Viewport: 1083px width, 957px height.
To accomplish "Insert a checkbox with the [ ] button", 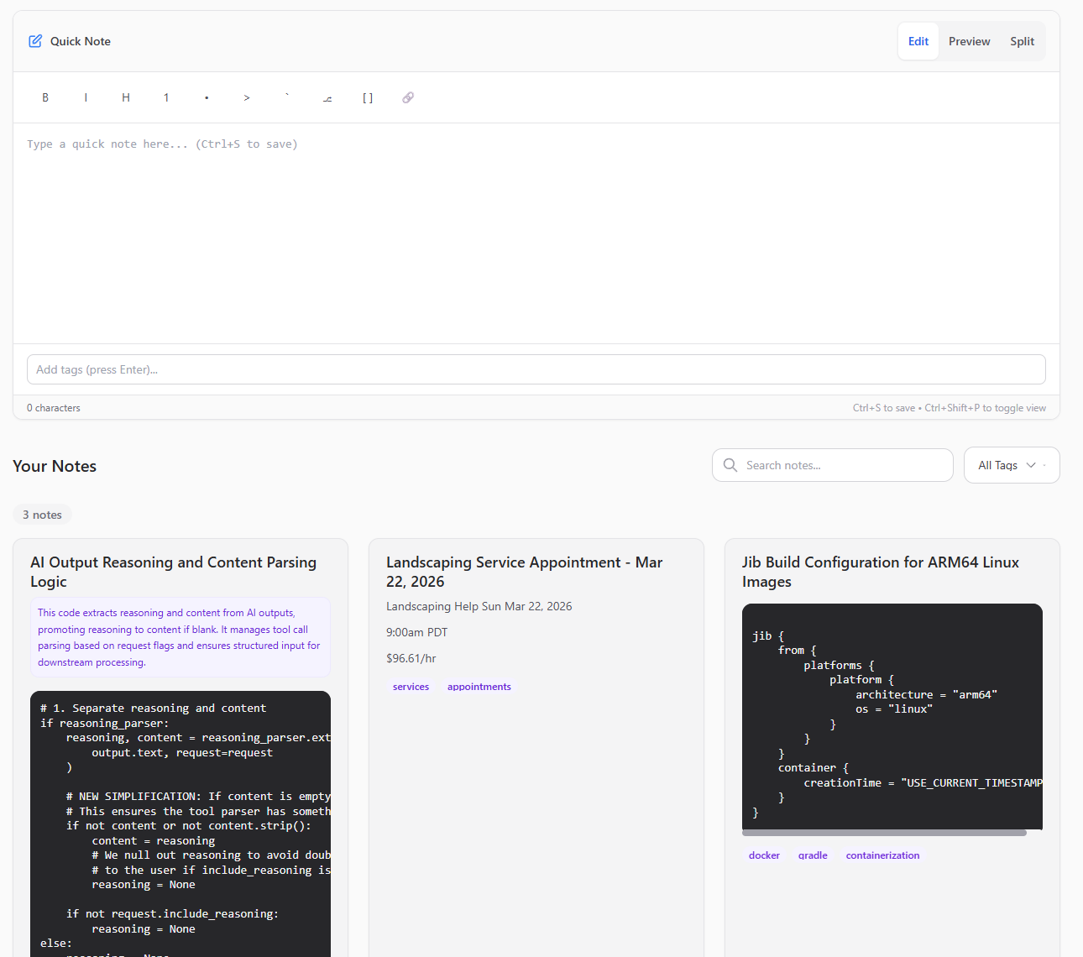I will (x=368, y=97).
